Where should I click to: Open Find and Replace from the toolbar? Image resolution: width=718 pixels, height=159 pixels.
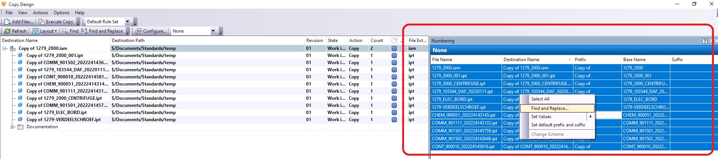(103, 31)
